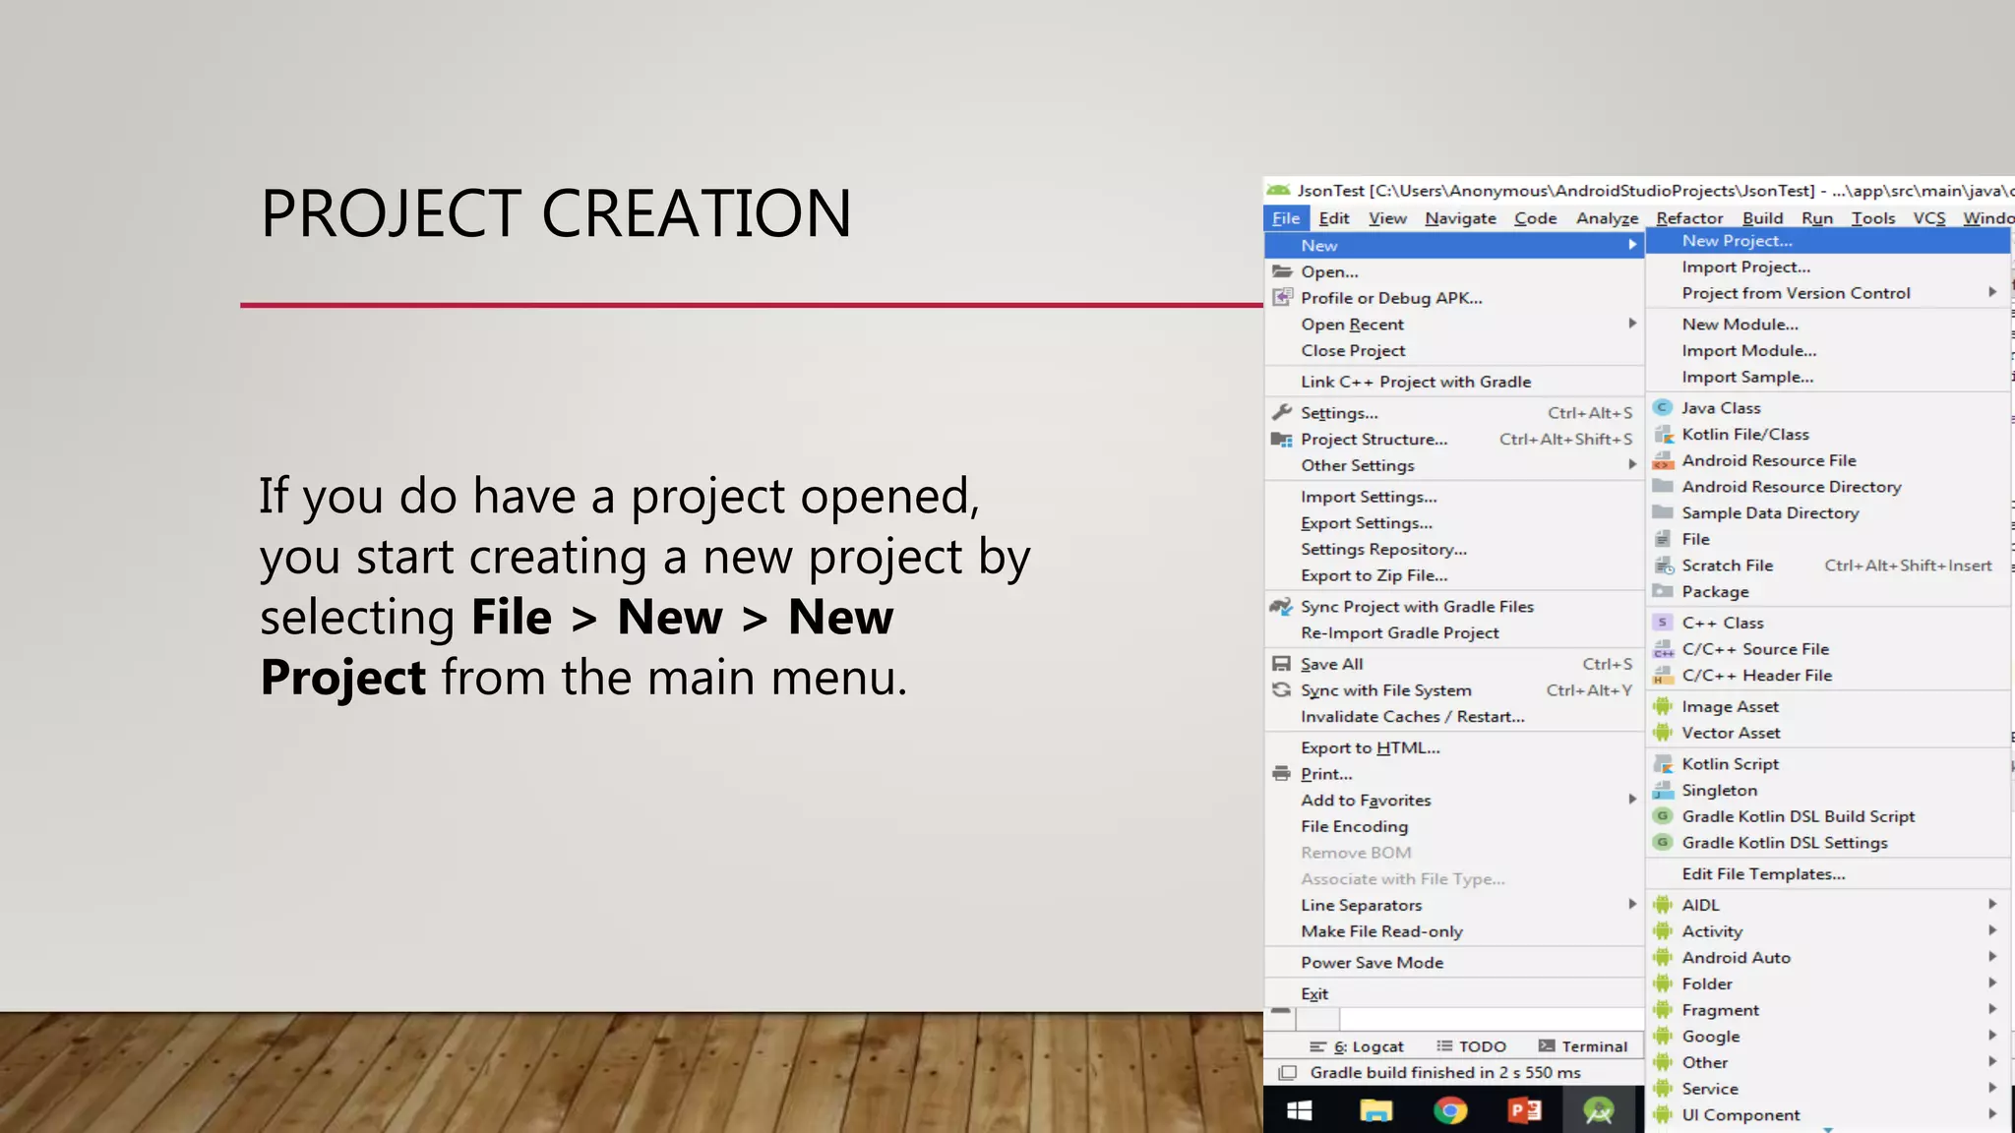Open the Build menu
This screenshot has width=2015, height=1133.
click(1762, 218)
